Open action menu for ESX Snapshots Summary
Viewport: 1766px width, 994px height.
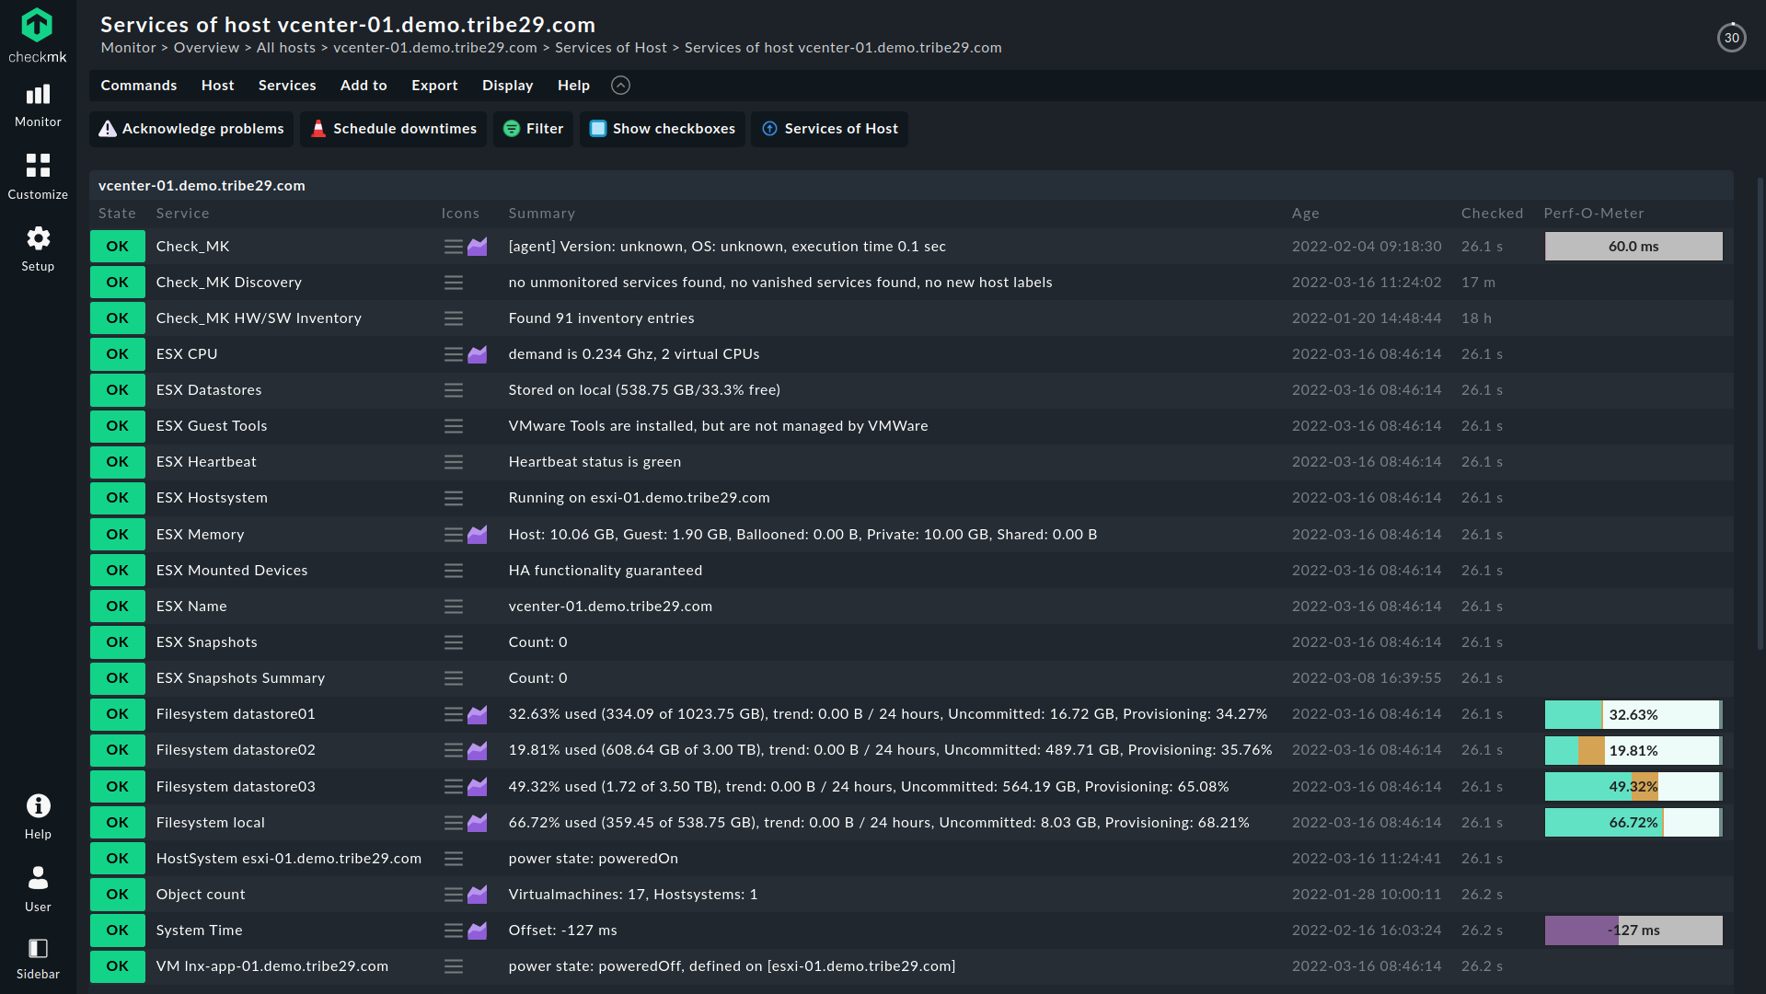(x=454, y=678)
